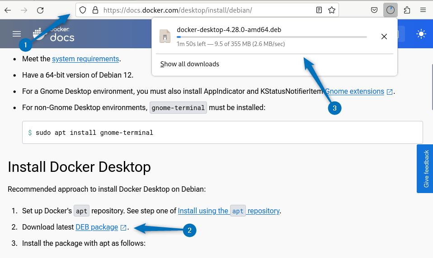Open the Save to Pocket icon

(374, 10)
